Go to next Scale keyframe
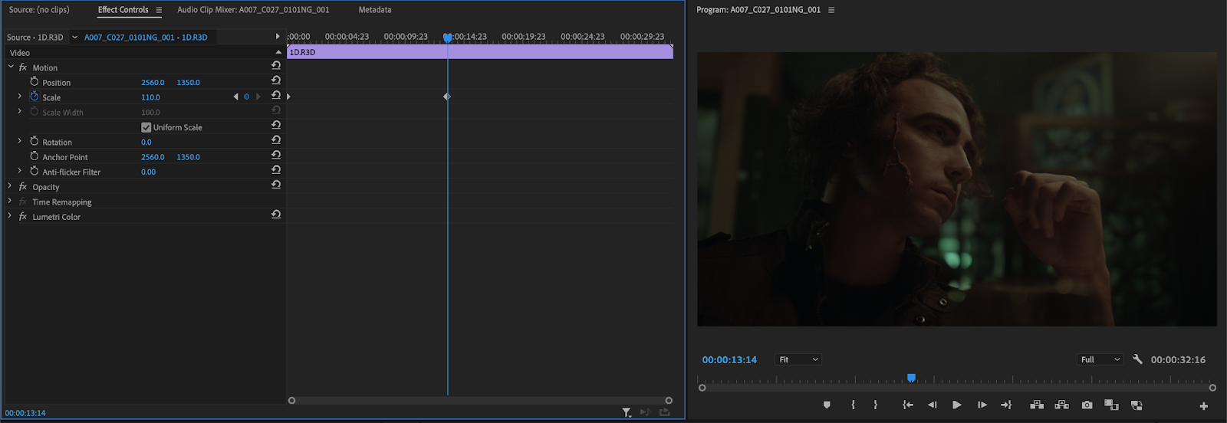1227x423 pixels. (258, 97)
